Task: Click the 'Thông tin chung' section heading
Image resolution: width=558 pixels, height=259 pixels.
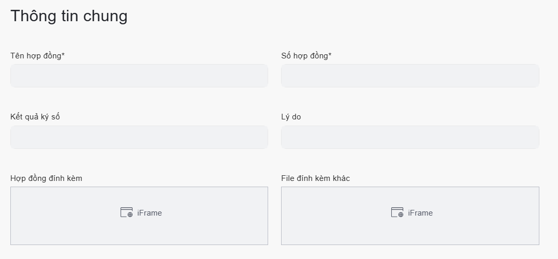Action: (69, 16)
